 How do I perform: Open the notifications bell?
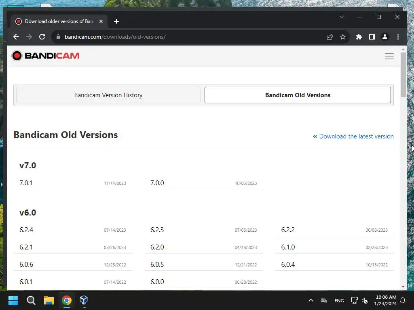click(403, 300)
